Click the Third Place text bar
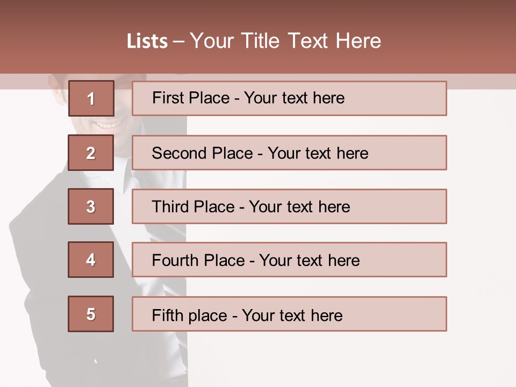 click(289, 206)
